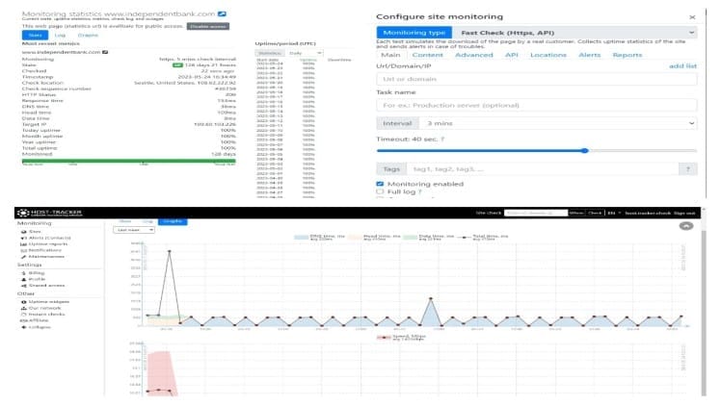Click the Host-Tracker logo in black header
The width and height of the screenshot is (721, 405).
tap(50, 213)
